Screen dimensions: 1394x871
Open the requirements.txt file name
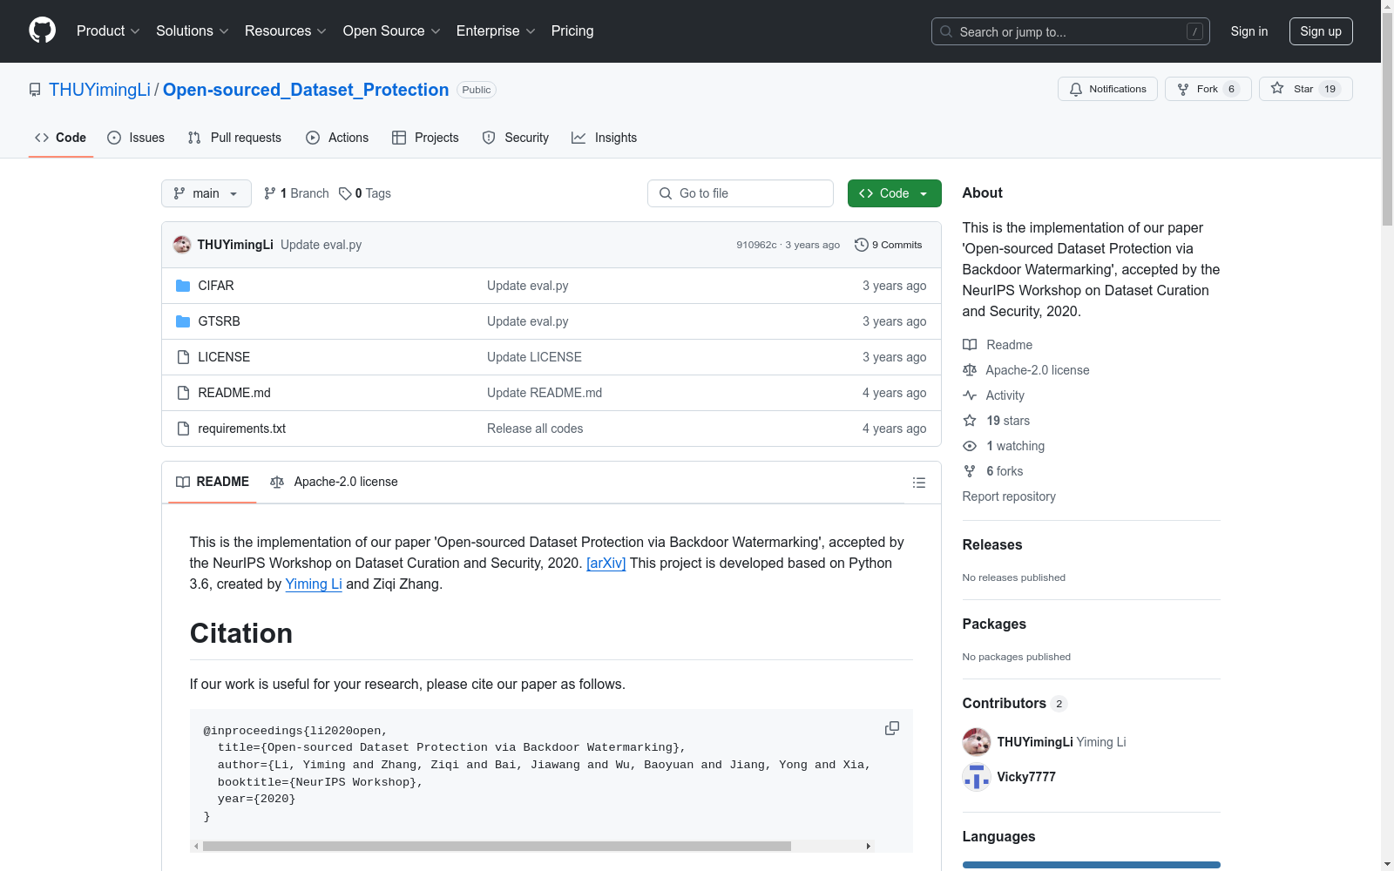click(x=242, y=429)
